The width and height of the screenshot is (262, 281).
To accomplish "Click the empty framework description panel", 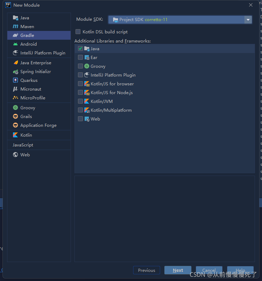I will coord(165,218).
